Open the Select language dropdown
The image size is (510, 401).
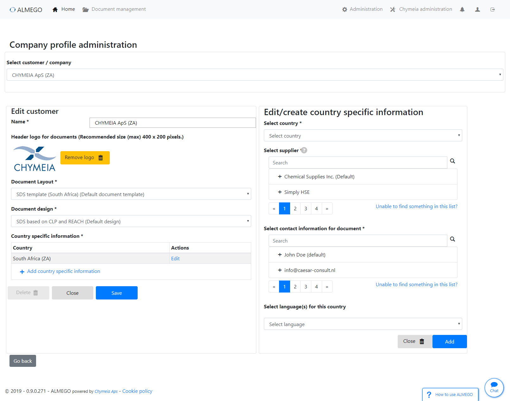point(363,324)
